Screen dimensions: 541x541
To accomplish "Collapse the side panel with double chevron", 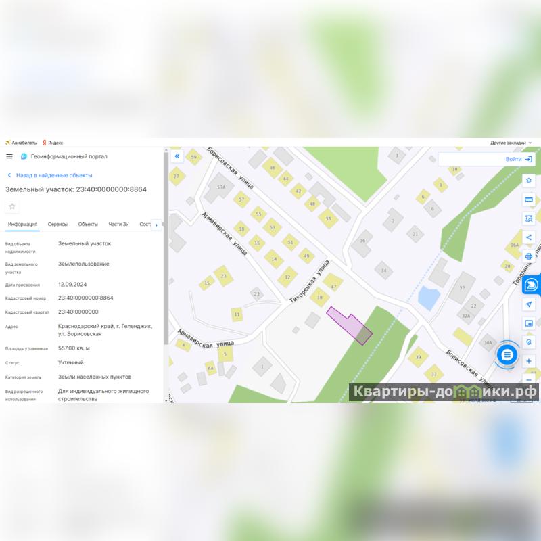I will [x=177, y=156].
